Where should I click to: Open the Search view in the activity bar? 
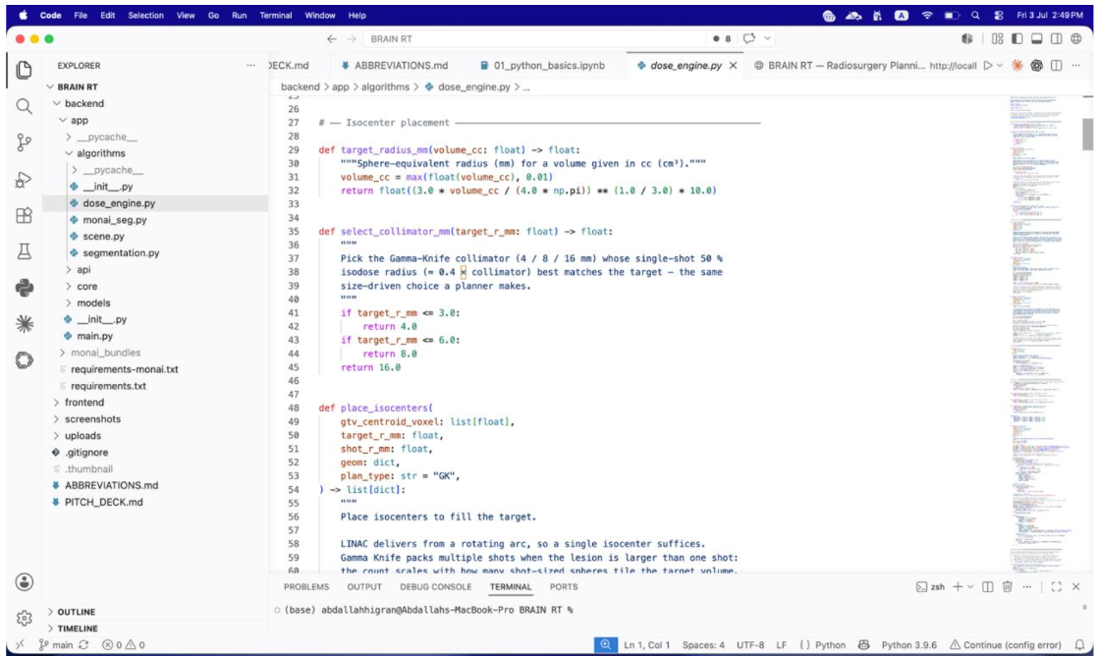[24, 106]
